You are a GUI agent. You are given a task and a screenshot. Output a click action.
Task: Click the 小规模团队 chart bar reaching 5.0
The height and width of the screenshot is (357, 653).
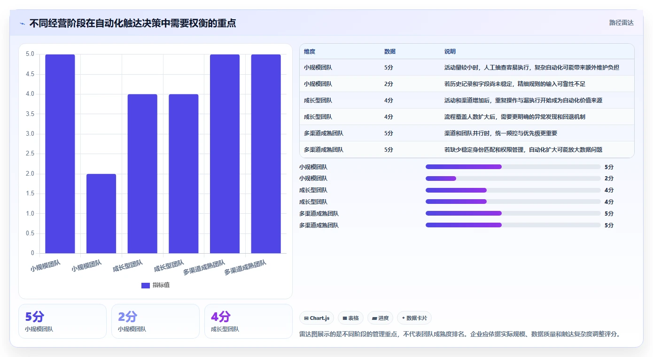(x=60, y=154)
